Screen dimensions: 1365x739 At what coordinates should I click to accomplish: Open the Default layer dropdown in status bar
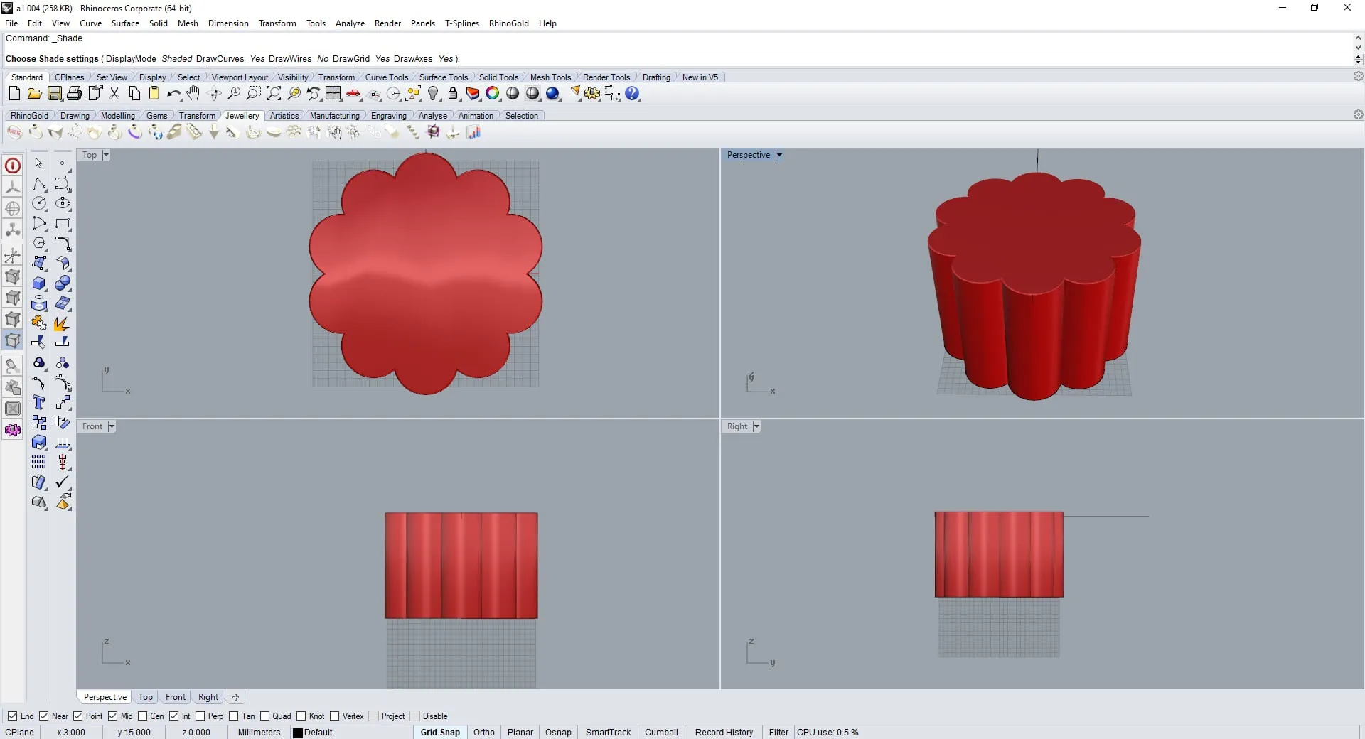(x=351, y=733)
